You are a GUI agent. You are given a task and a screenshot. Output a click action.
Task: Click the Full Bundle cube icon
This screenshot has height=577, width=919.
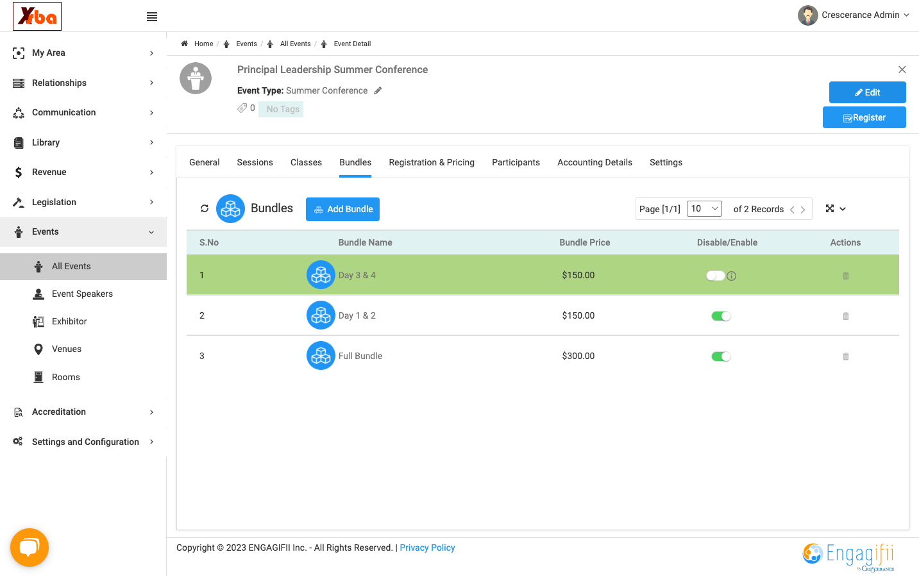click(x=321, y=356)
